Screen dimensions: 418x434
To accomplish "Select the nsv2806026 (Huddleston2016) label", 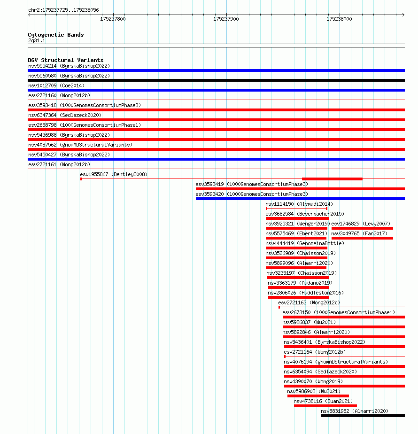I will pos(306,293).
